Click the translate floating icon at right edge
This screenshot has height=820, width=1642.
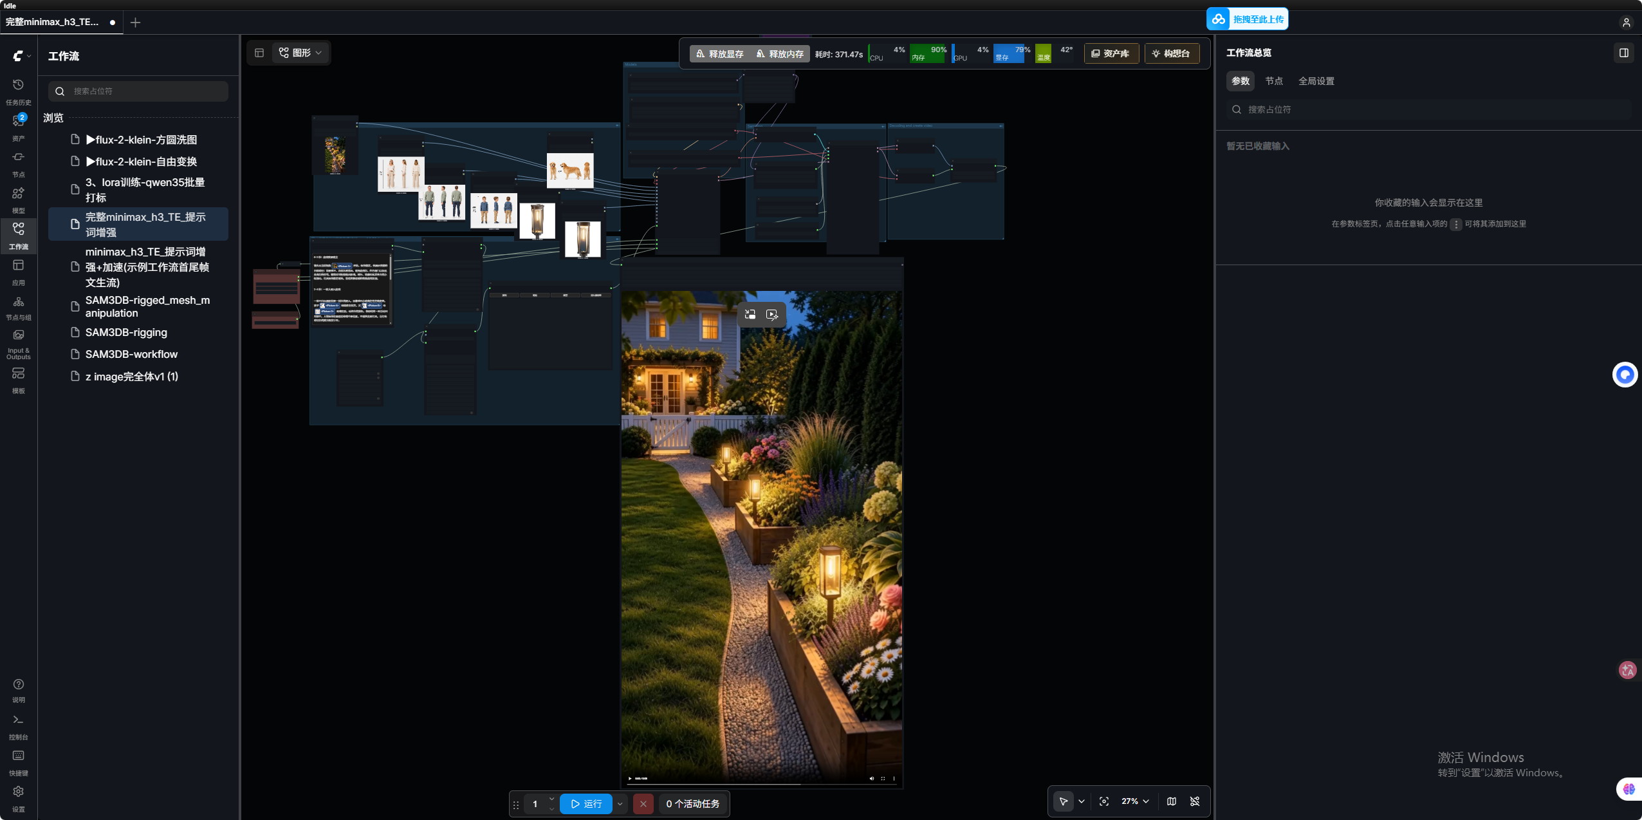(1628, 670)
